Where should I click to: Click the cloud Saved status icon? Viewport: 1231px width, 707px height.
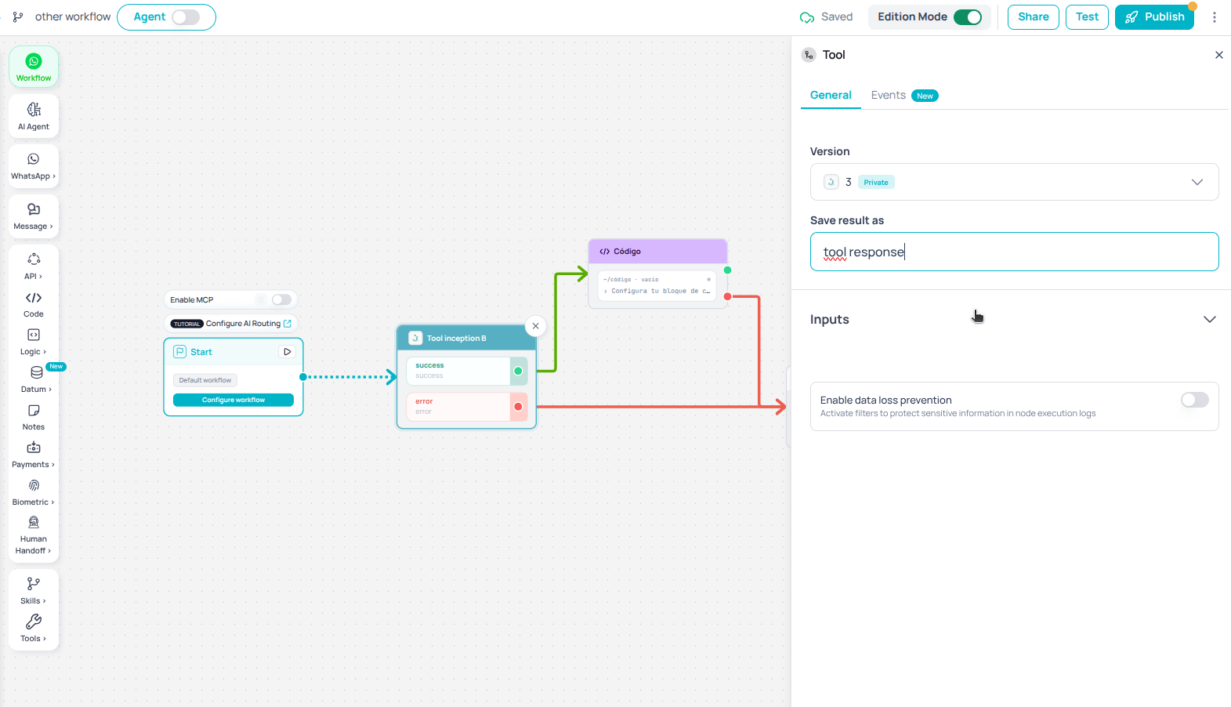tap(807, 17)
